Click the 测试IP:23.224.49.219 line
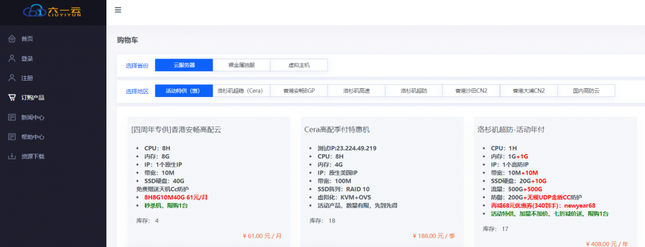This screenshot has height=247, width=645. [x=347, y=148]
